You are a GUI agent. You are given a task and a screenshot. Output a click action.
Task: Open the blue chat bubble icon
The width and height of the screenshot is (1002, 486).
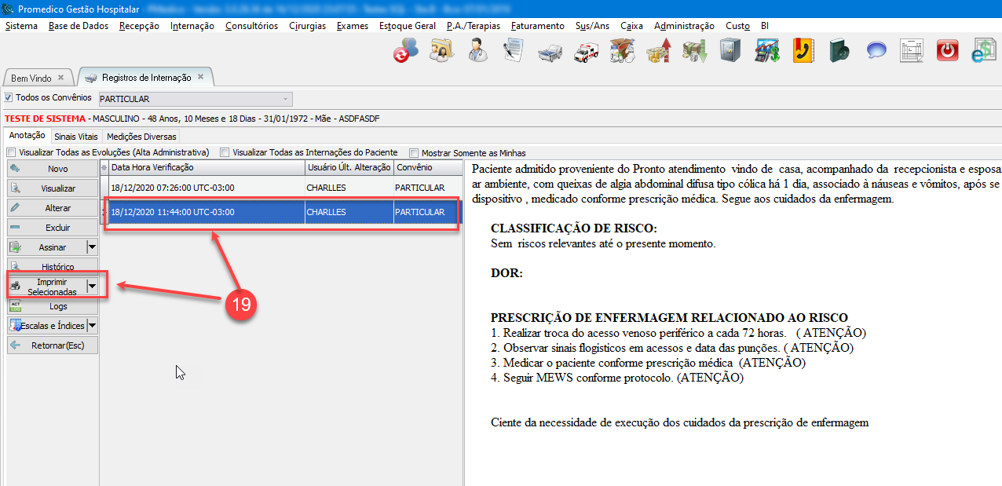[876, 51]
